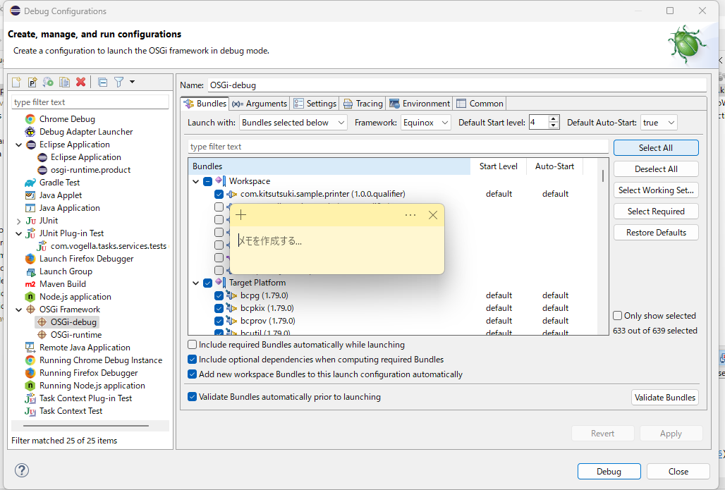Image resolution: width=725 pixels, height=490 pixels.
Task: Switch to the Arguments tab
Action: click(260, 104)
